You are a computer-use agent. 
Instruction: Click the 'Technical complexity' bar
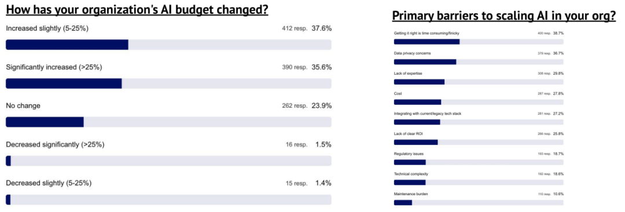pyautogui.click(x=479, y=182)
